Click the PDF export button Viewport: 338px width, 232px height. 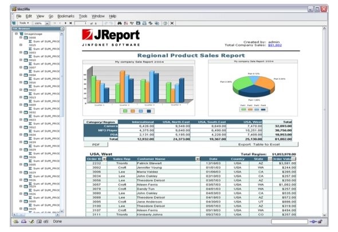click(96, 145)
